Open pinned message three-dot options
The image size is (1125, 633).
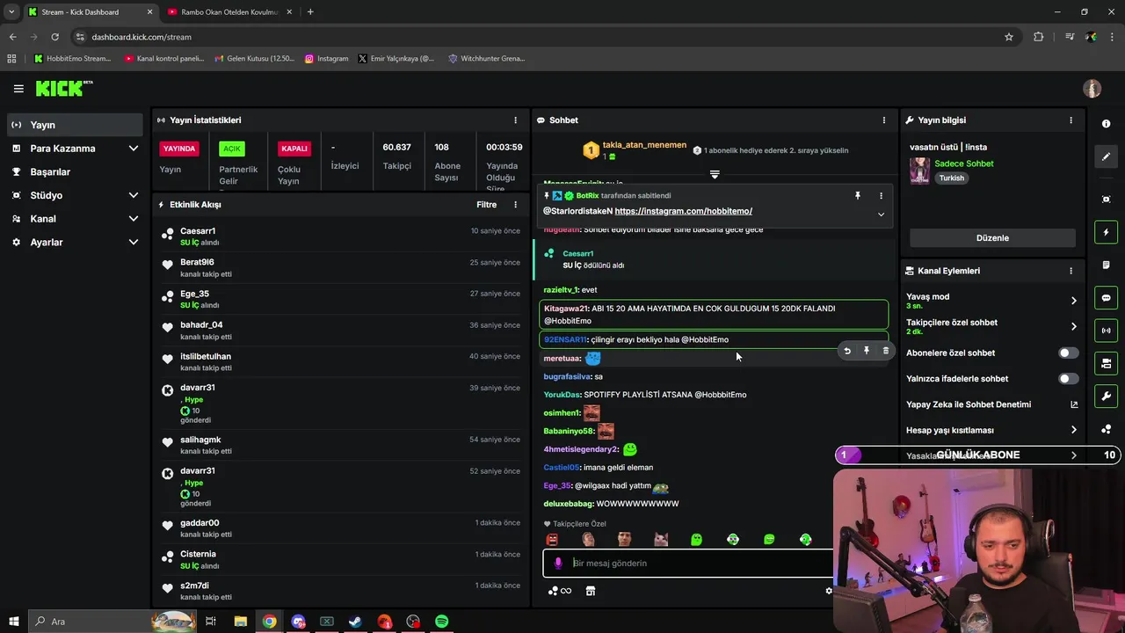tap(881, 196)
